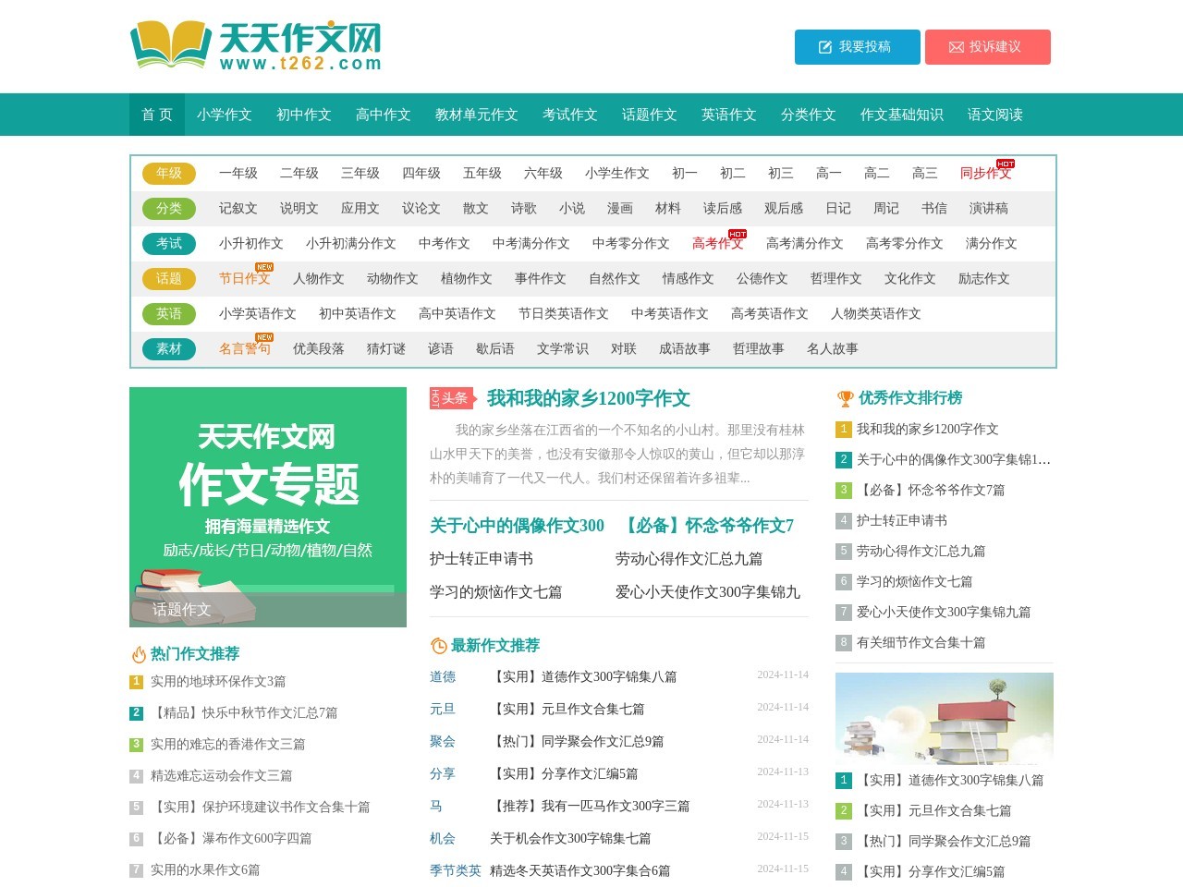
Task: Switch to the 英语作文 navigation tab
Action: click(x=727, y=115)
